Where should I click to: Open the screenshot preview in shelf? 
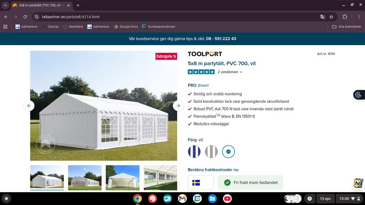click(293, 199)
